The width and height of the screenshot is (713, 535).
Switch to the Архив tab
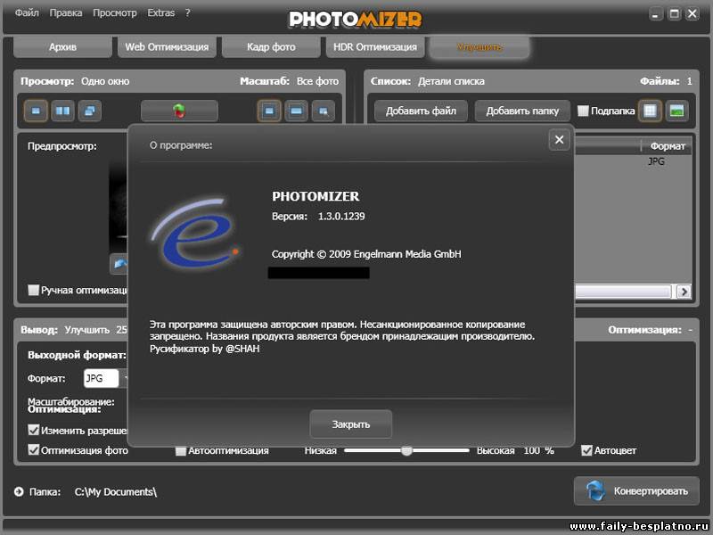pos(62,47)
